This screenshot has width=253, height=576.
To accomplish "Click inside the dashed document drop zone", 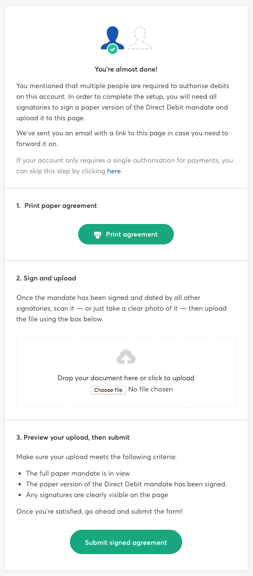I will (126, 372).
